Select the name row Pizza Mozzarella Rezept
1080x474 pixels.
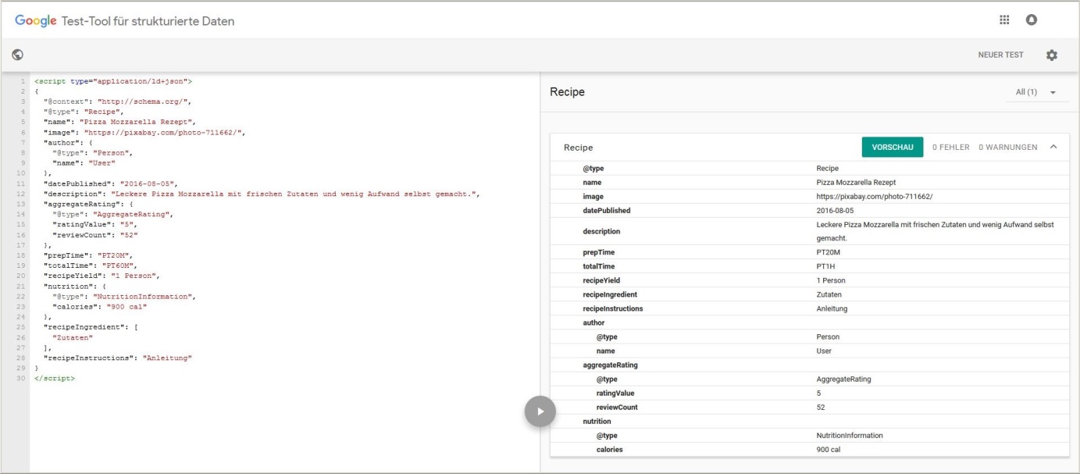click(810, 182)
